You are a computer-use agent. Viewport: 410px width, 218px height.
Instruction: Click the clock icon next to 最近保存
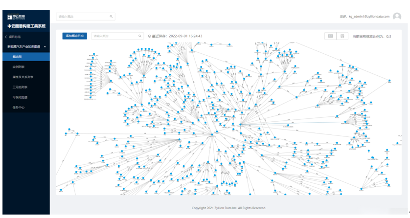[x=150, y=36]
